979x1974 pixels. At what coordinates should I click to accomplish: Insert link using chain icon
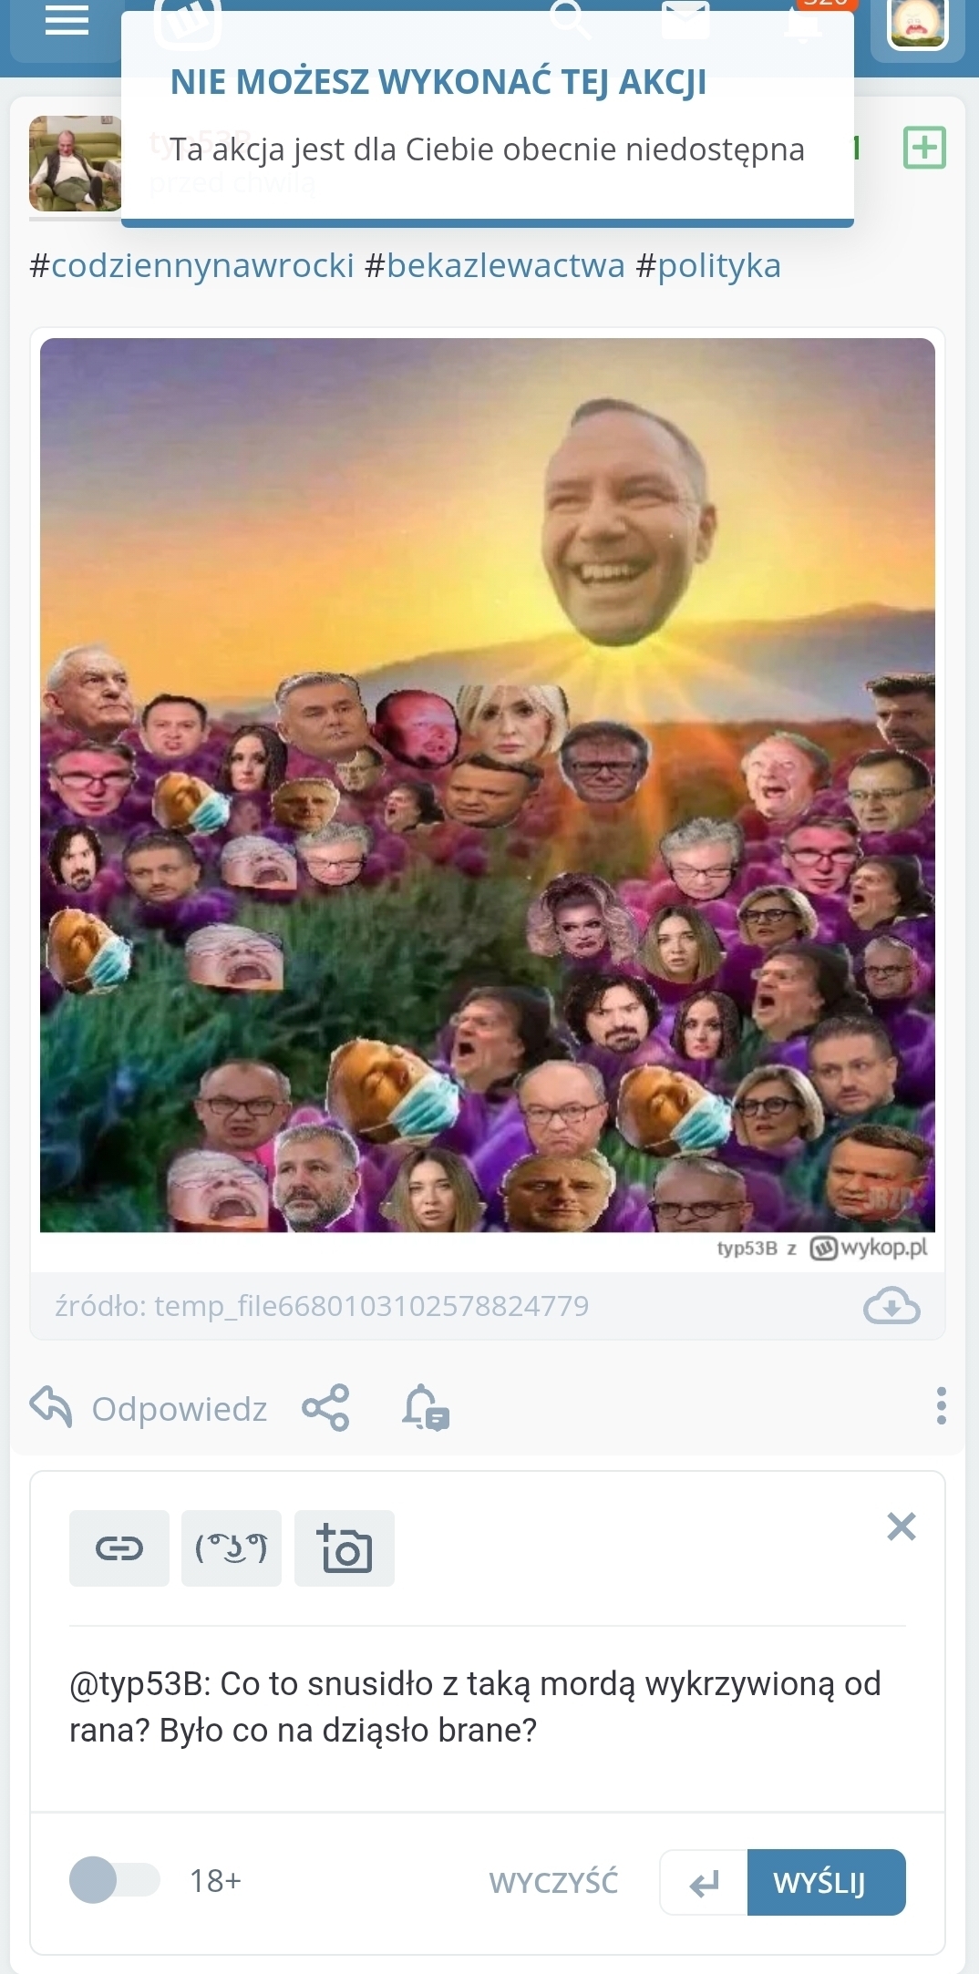pyautogui.click(x=119, y=1548)
